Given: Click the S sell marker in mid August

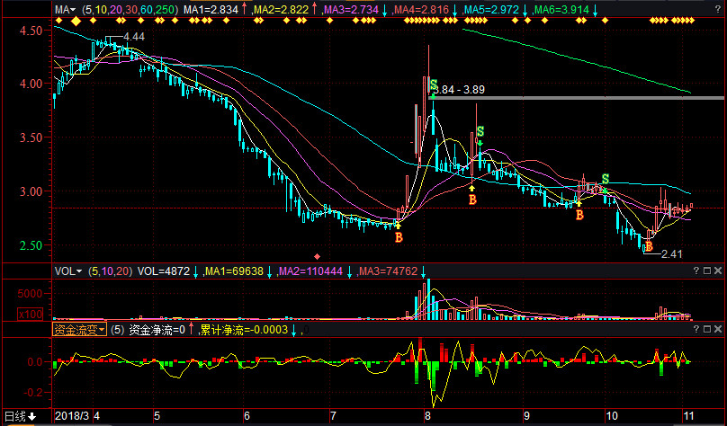Looking at the screenshot, I should click(x=480, y=131).
